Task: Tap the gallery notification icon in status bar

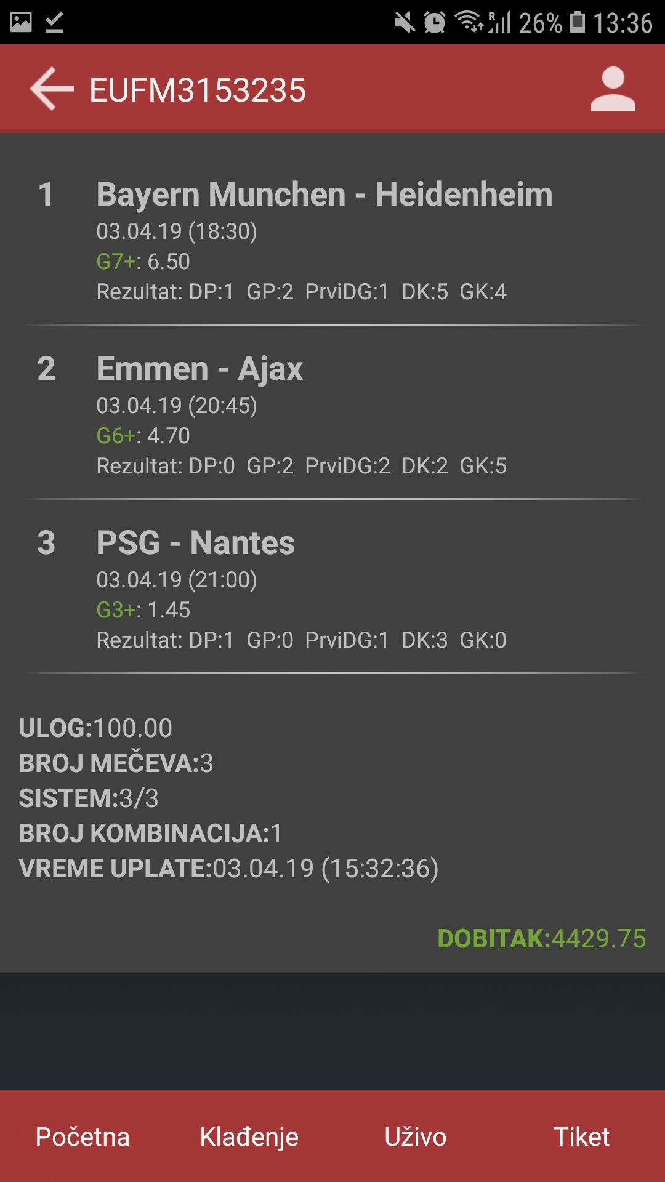Action: pyautogui.click(x=21, y=23)
